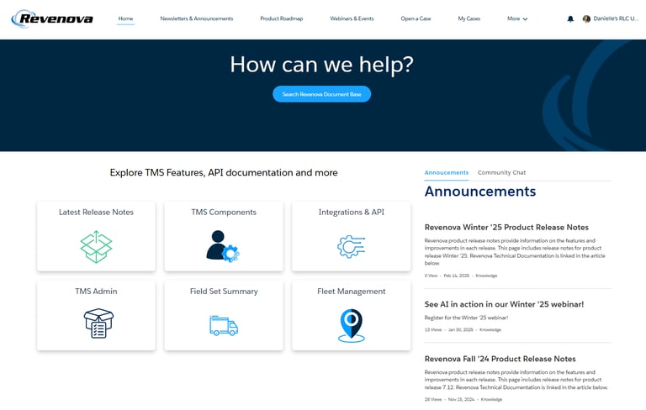Click 'Register for the Winter '25 webinar!' text
Viewport: 646px width, 410px height.
pyautogui.click(x=466, y=318)
